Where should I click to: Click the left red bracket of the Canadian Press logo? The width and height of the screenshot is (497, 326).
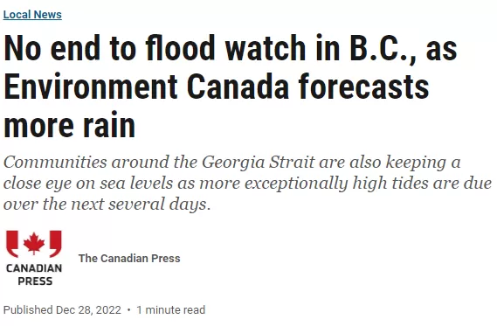coord(12,244)
